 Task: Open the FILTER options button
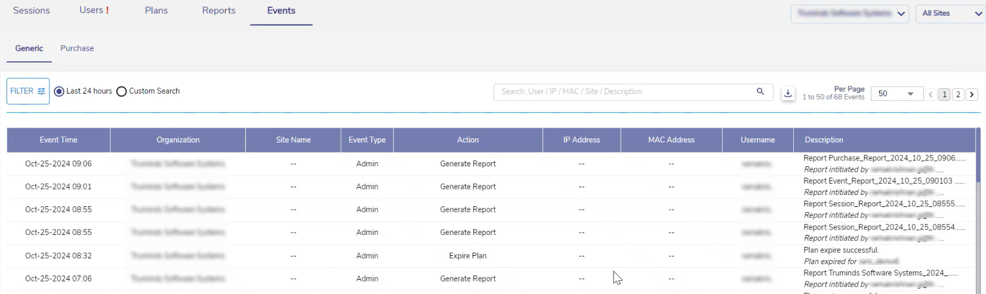pos(28,91)
